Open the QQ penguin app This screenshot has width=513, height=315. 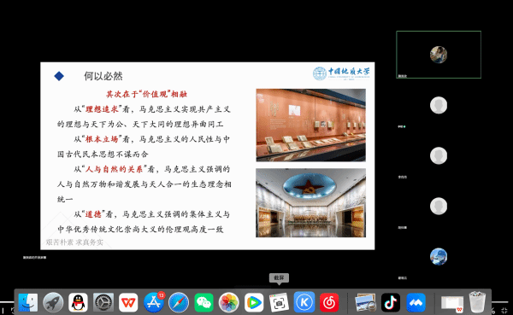pyautogui.click(x=78, y=302)
